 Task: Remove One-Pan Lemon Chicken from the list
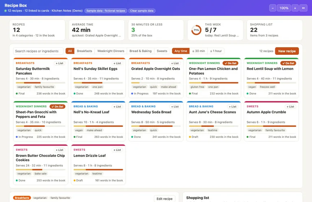230,63
